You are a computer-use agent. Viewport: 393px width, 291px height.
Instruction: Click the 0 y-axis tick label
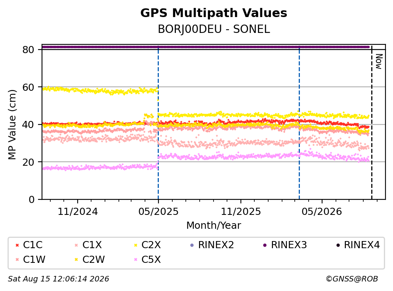coord(32,200)
